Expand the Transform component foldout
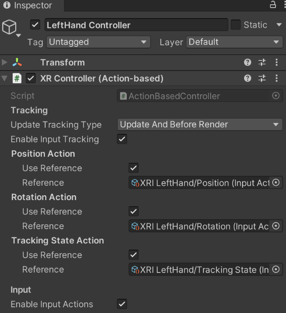Image resolution: width=286 pixels, height=313 pixels. tap(4, 62)
